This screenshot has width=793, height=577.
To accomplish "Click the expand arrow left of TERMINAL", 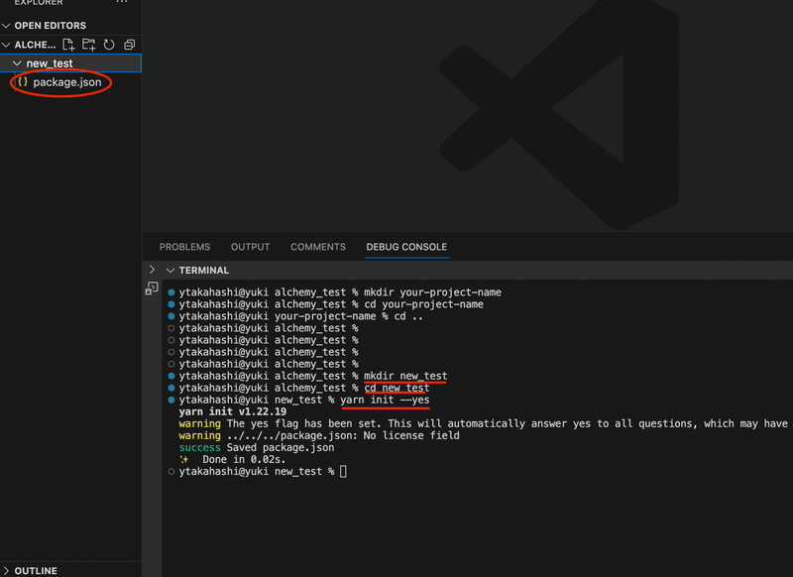I will 151,270.
